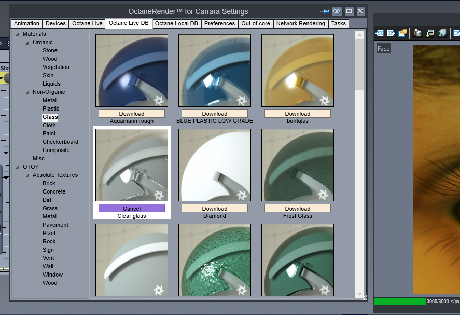
Task: Select the buntglas yellow glass thumbnail
Action: tap(298, 71)
